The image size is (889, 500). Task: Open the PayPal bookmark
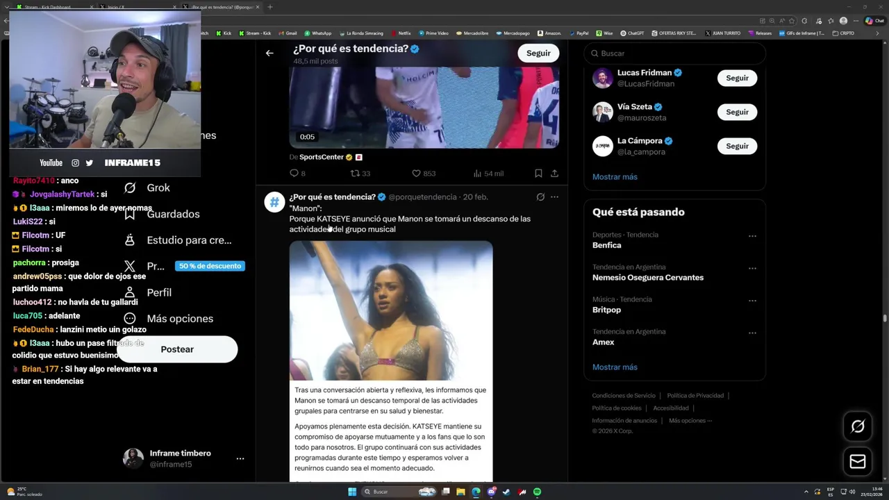[x=579, y=33]
